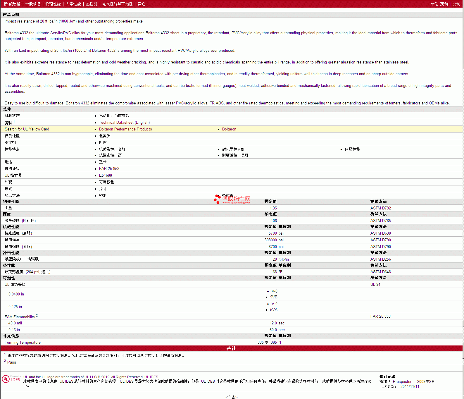Select the flexural modulus value 308000
Image resolution: width=464 pixels, height=399 pixels.
[271, 240]
